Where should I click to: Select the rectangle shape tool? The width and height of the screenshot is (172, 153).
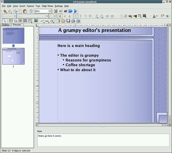pyautogui.click(x=52, y=21)
